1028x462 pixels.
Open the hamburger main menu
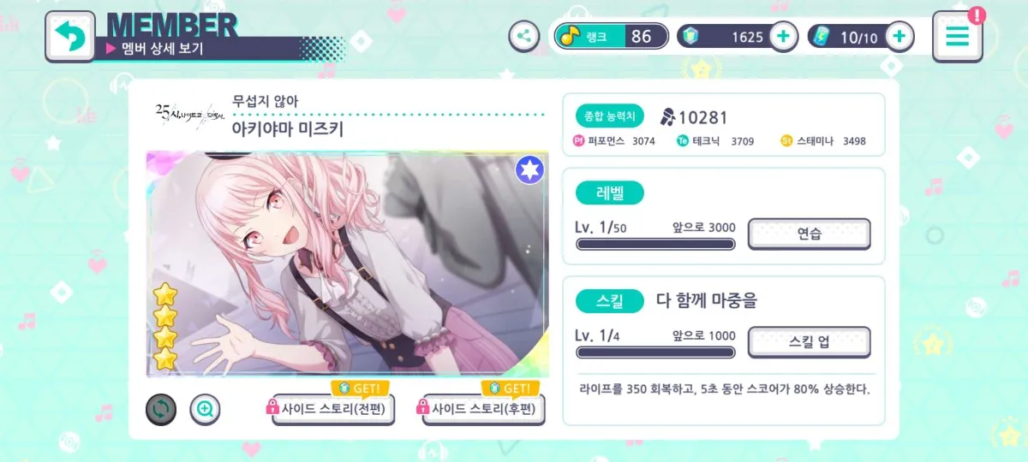point(957,36)
